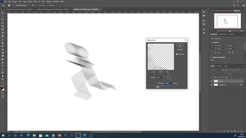The height and width of the screenshot is (138, 246).
Task: Select the Zoom tool in toolbar
Action: click(x=3, y=79)
